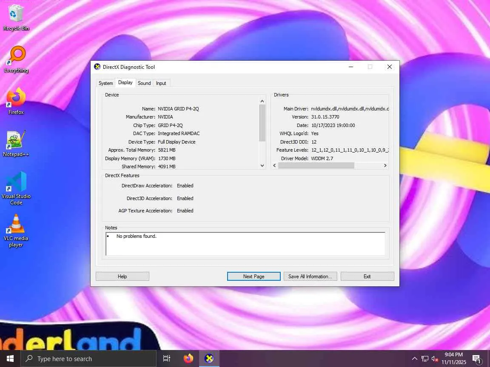This screenshot has width=490, height=367.
Task: Click DirectDraw Acceleration Enabled value
Action: pos(185,186)
